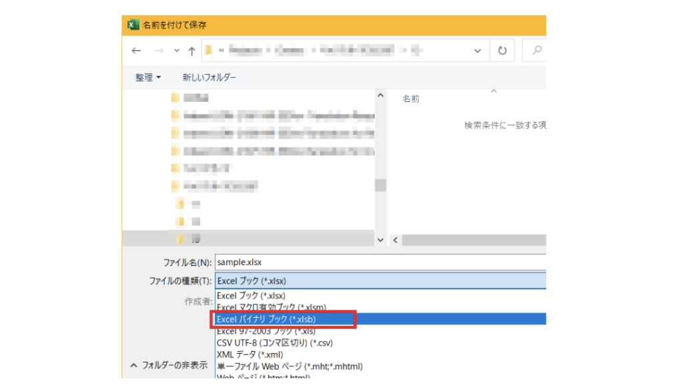Click 新しいフォルダー button
This screenshot has width=683, height=391.
(209, 77)
